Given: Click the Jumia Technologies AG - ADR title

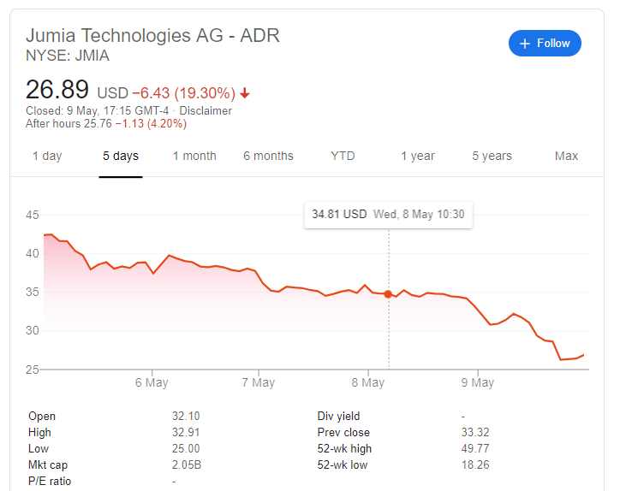Looking at the screenshot, I should tap(152, 36).
